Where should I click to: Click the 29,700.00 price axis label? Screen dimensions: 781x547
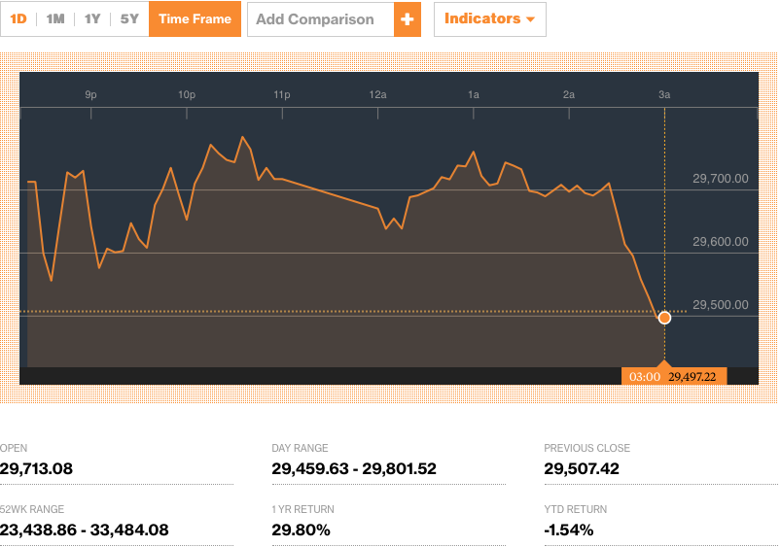click(x=720, y=179)
